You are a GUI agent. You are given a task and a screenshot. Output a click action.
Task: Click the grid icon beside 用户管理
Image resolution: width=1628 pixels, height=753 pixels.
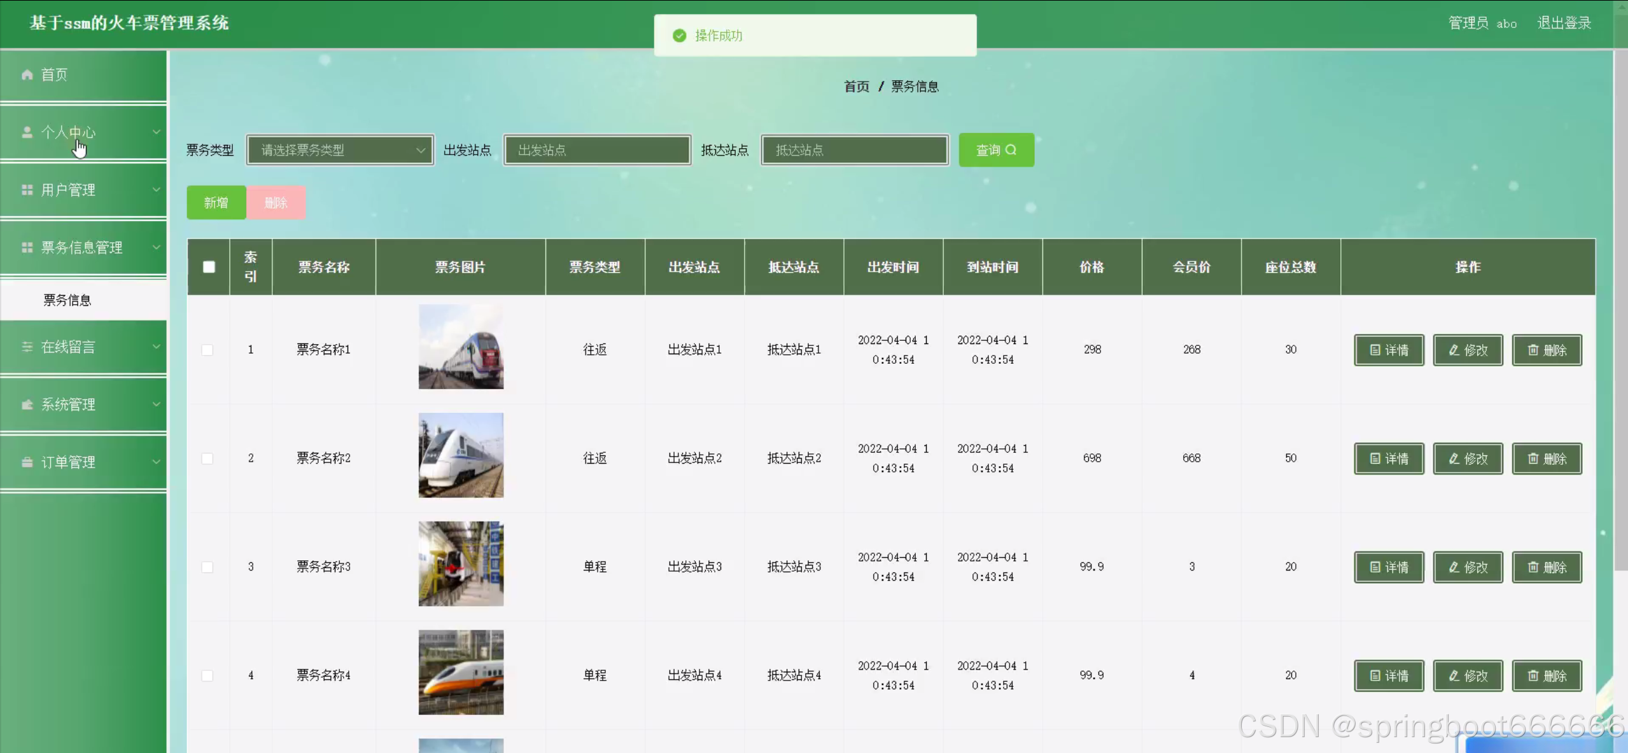[x=27, y=190]
